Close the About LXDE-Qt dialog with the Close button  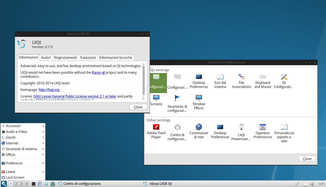tap(138, 107)
